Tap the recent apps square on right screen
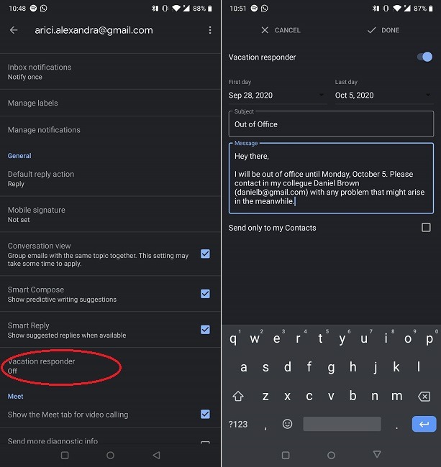 [x=286, y=455]
